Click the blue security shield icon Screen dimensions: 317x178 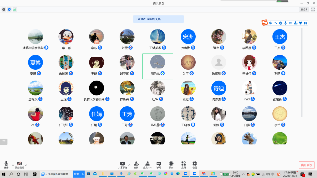click(9, 9)
